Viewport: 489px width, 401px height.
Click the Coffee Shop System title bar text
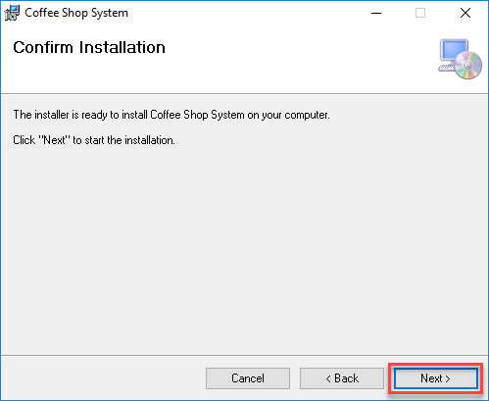(x=76, y=13)
